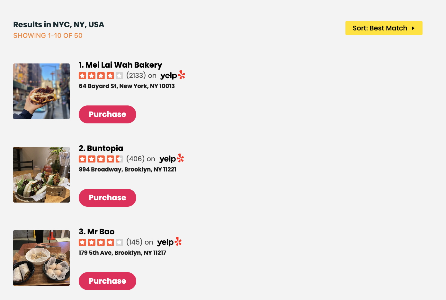This screenshot has width=446, height=300.
Task: Click the Yelp logo for Mei Lai Wah
Action: (x=173, y=75)
